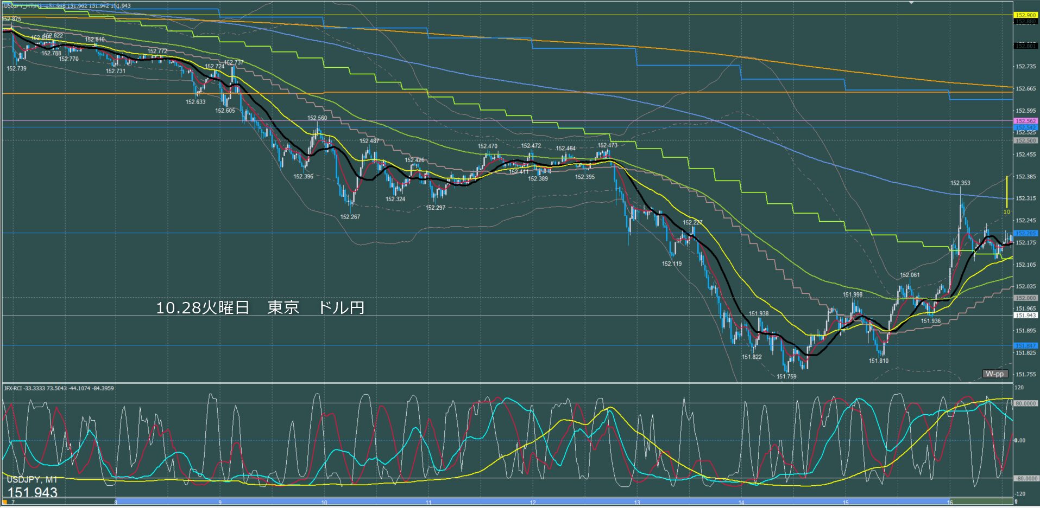This screenshot has height=508, width=1040.
Task: Select the pink 152.562 price level tag
Action: click(x=1025, y=121)
